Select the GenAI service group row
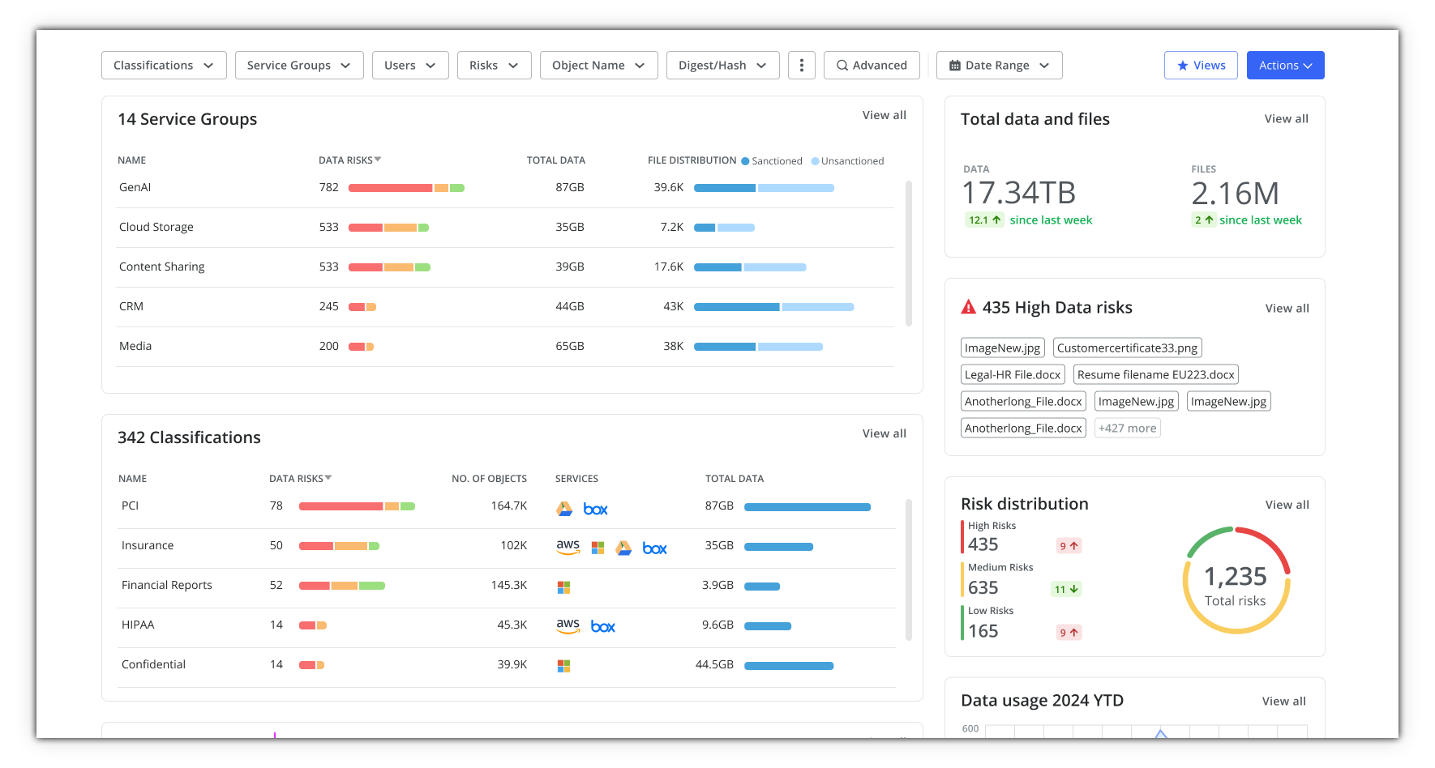The height and width of the screenshot is (768, 1435). point(135,187)
